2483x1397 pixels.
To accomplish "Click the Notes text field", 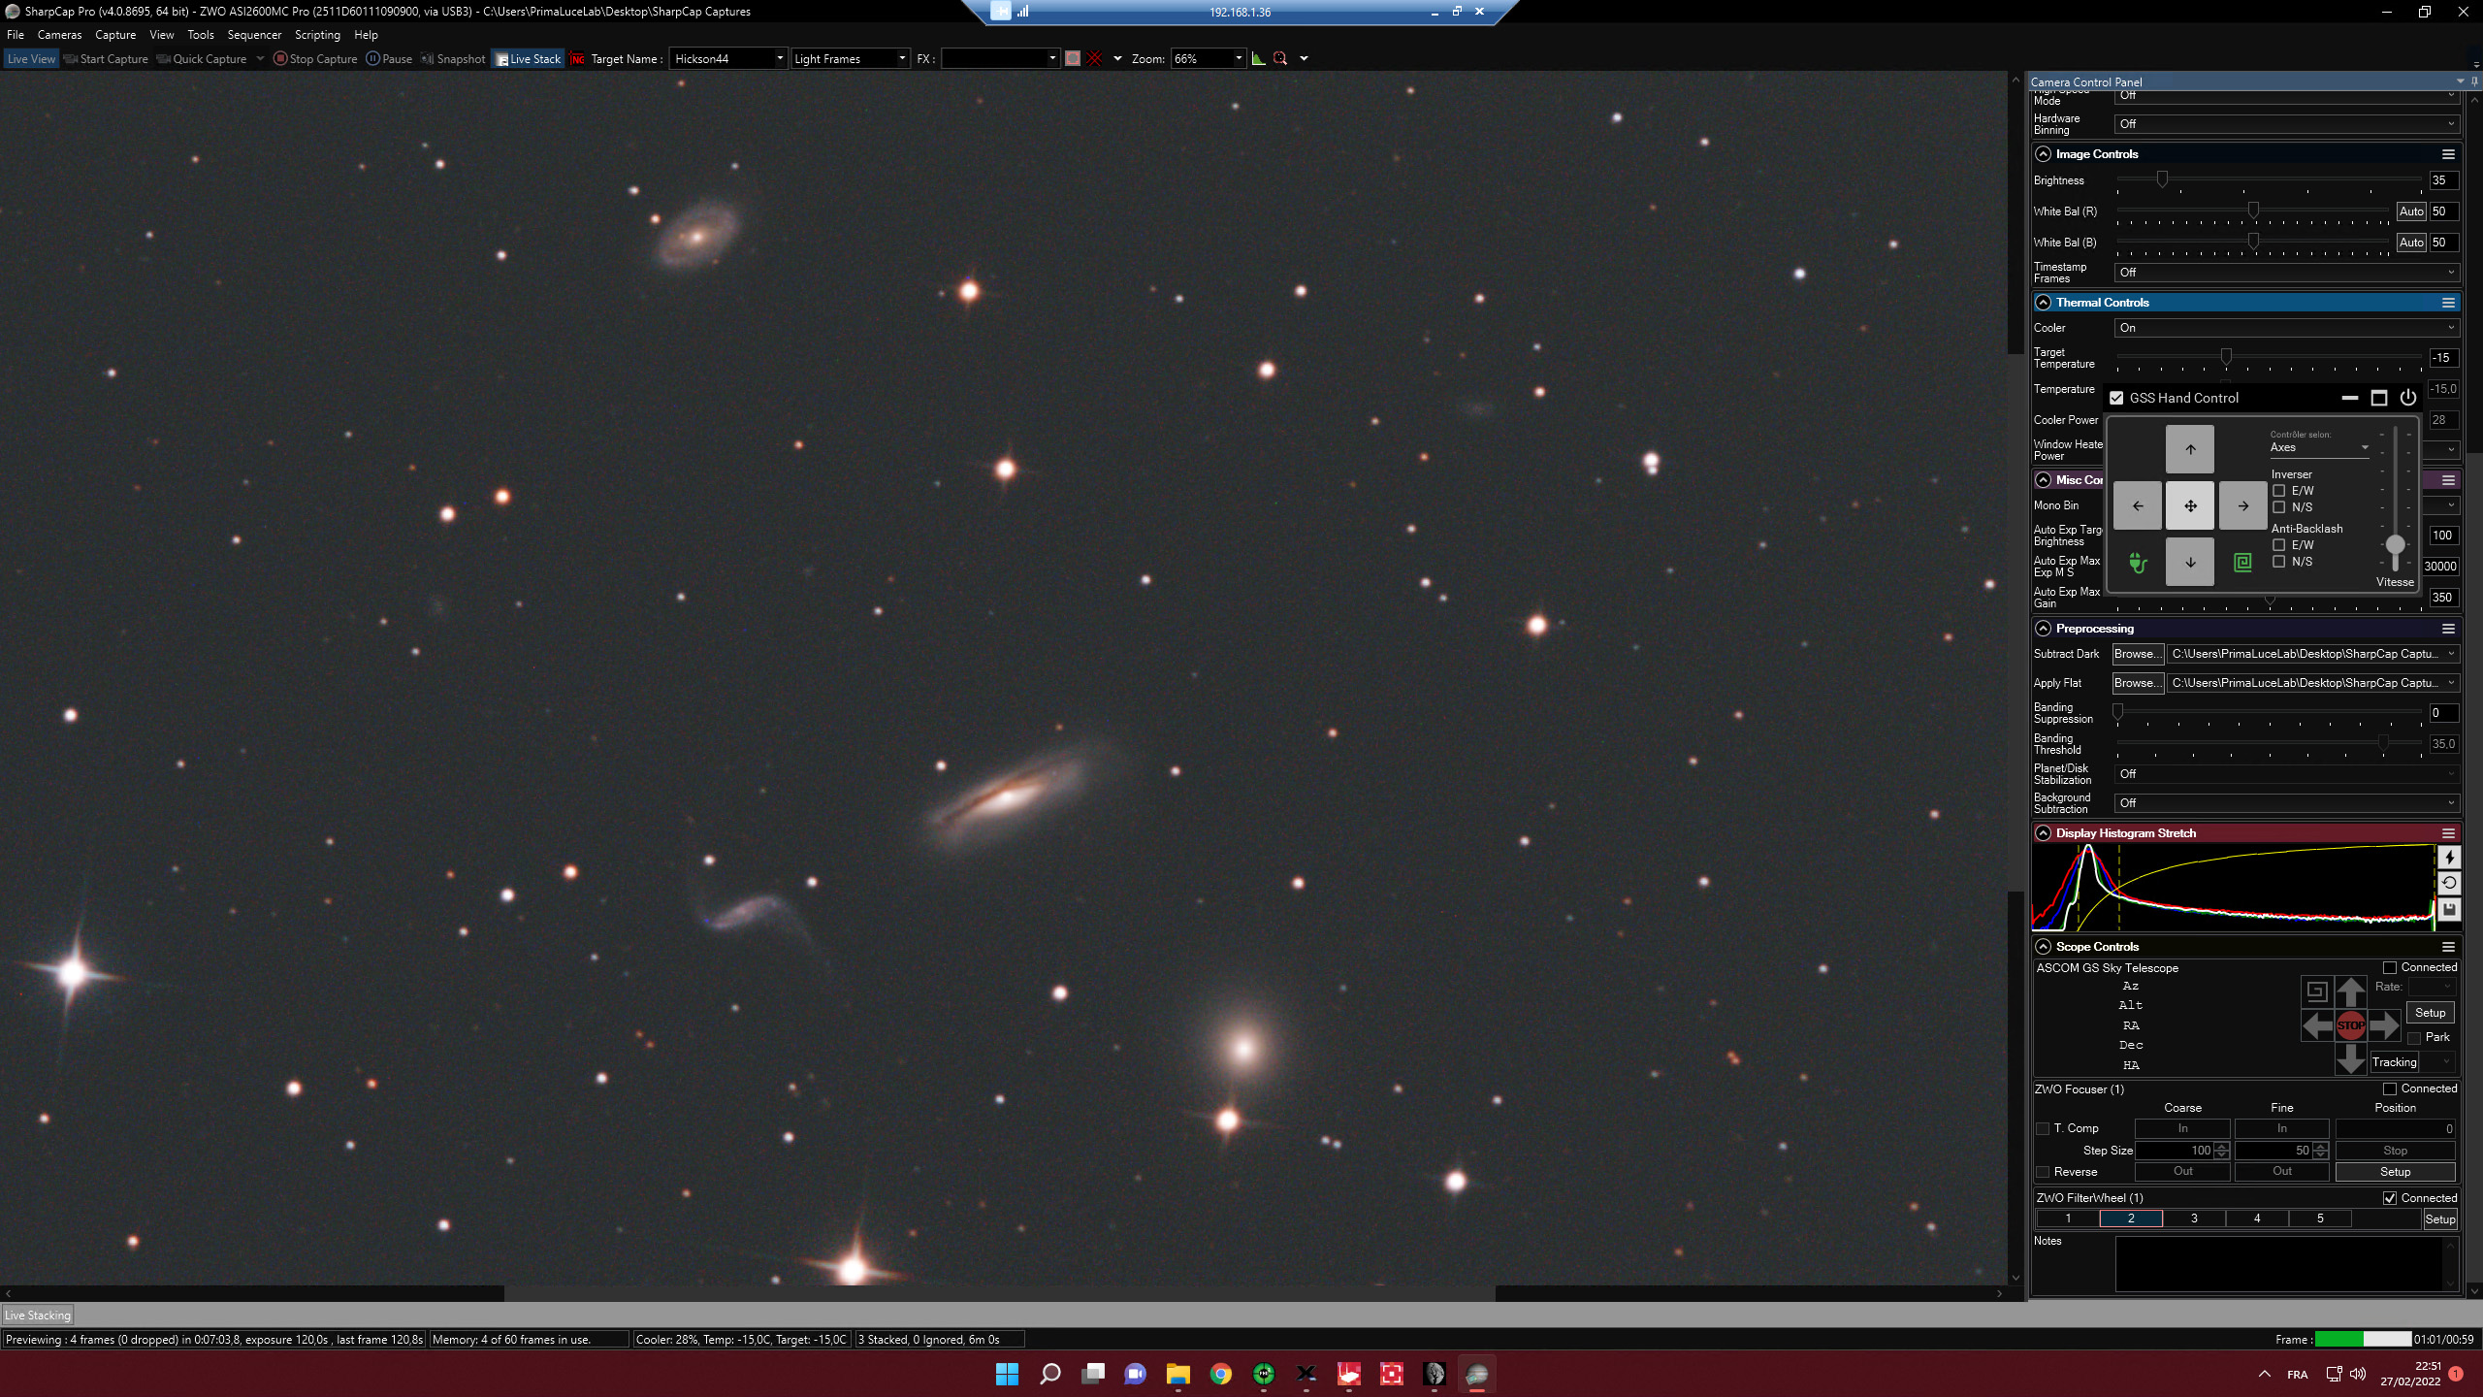I will (x=2279, y=1264).
